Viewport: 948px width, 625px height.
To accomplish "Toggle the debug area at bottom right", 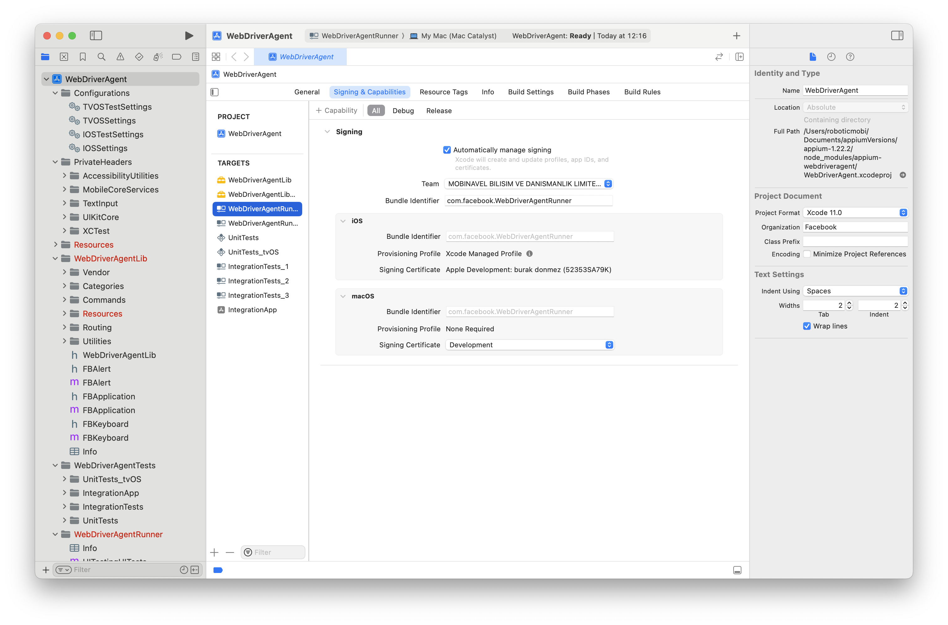I will point(737,570).
